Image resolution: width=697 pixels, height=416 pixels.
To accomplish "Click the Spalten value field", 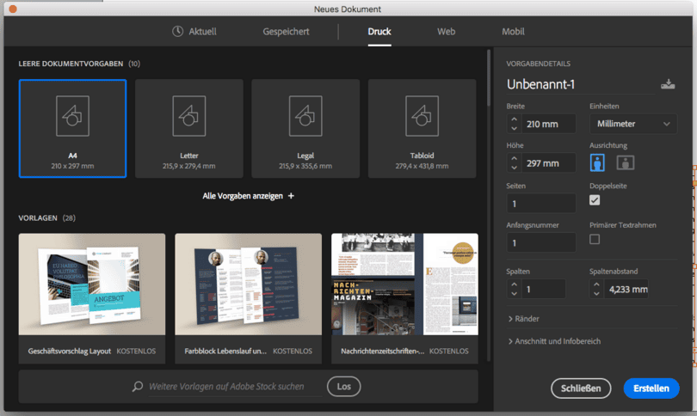I will pos(543,289).
